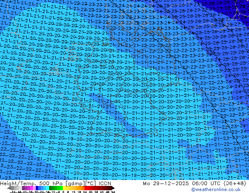
Task: Click the weatheronline.co.uk link text
Action: [216, 189]
